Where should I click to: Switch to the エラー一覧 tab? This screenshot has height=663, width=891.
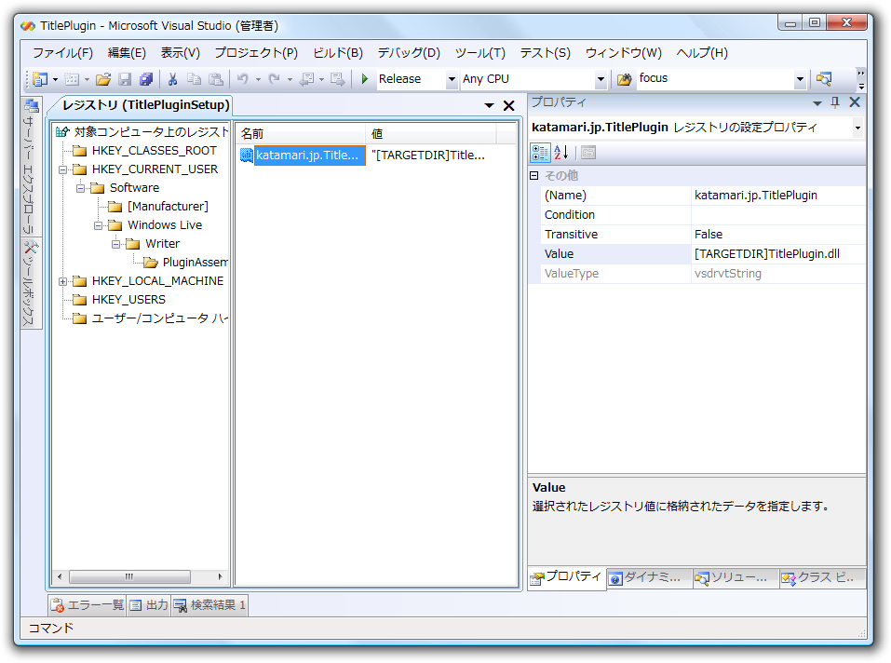pos(87,605)
